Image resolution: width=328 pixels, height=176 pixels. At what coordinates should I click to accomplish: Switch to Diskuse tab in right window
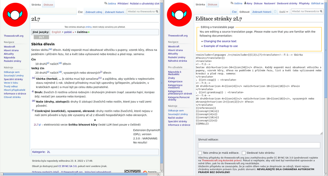click(212, 5)
